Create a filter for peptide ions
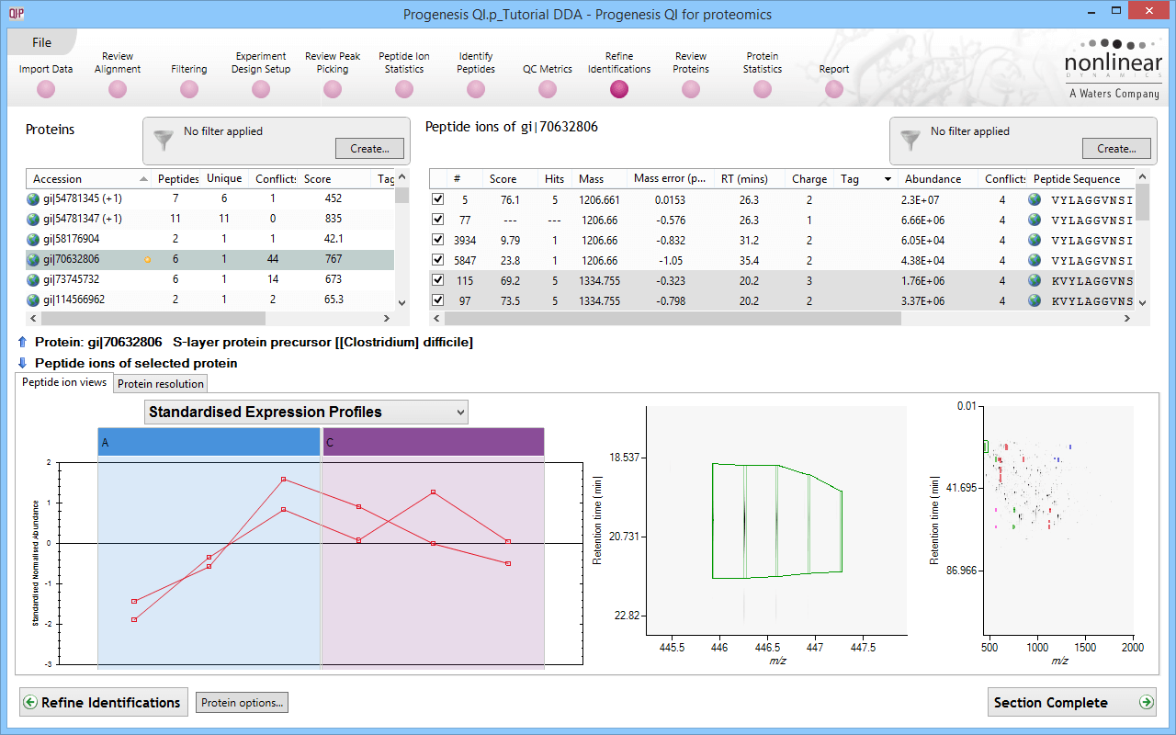 point(1116,149)
